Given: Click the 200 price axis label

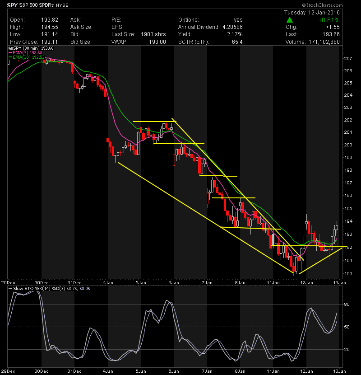Looking at the screenshot, I should tap(348, 145).
